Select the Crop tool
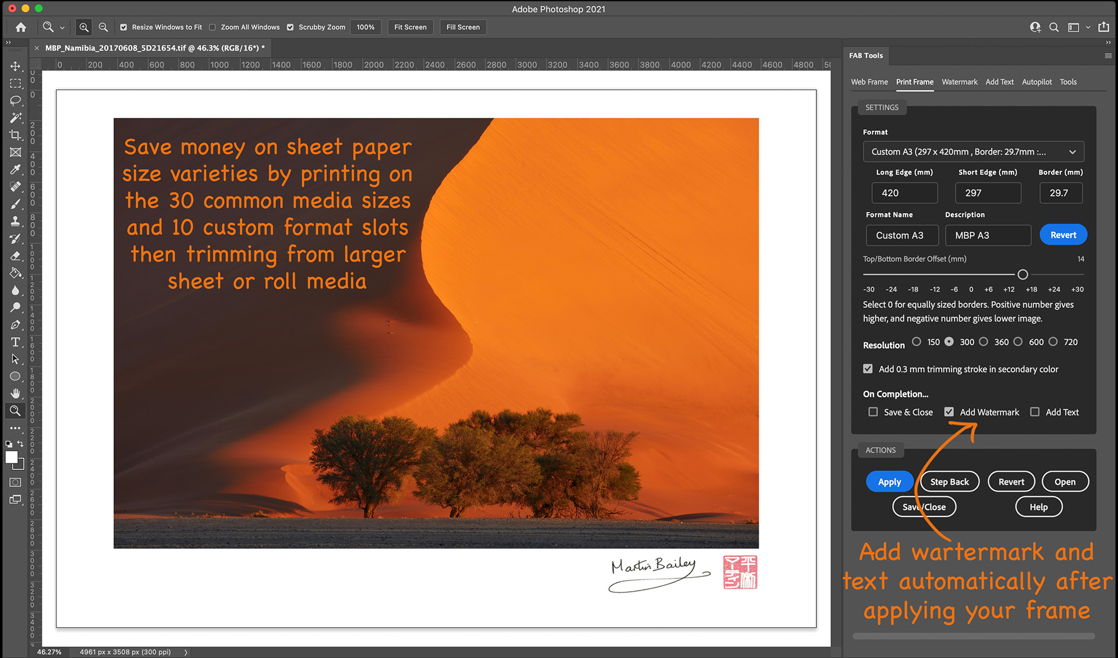The width and height of the screenshot is (1118, 658). click(x=16, y=135)
